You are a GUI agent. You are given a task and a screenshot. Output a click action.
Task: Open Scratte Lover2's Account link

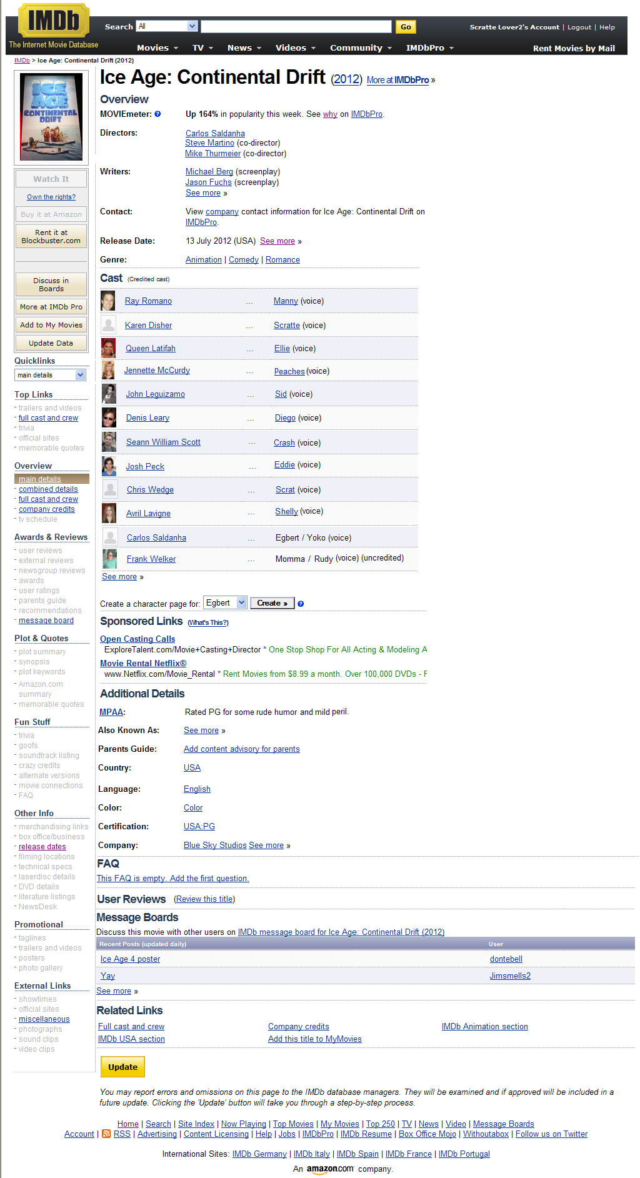(x=514, y=27)
